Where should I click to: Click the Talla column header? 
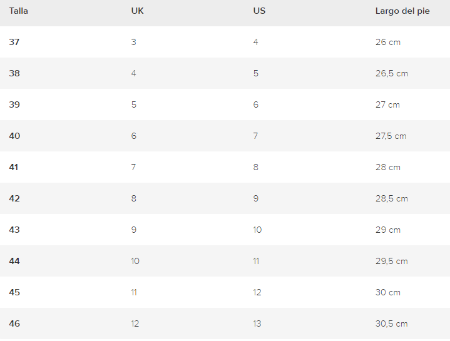[19, 11]
